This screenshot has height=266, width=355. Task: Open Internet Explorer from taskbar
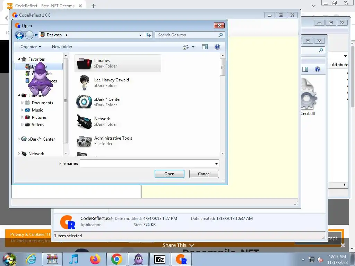coord(31,259)
